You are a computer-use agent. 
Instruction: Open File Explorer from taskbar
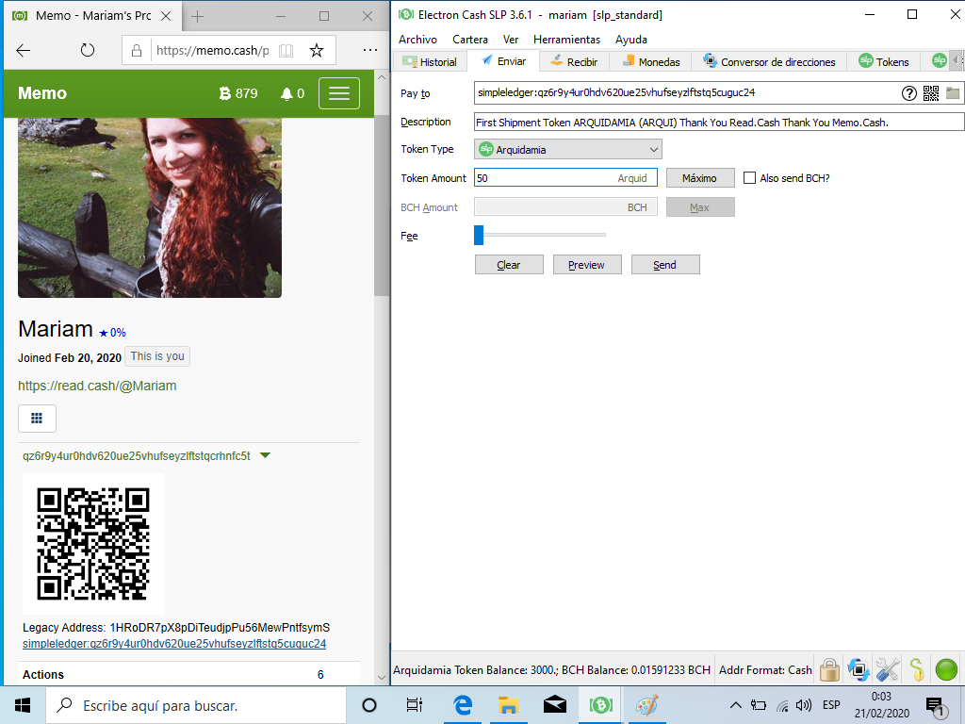coord(508,705)
